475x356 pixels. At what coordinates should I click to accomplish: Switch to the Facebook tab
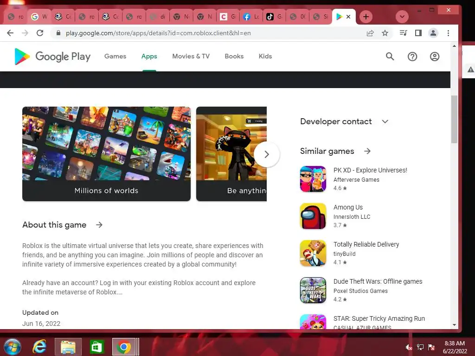[251, 17]
